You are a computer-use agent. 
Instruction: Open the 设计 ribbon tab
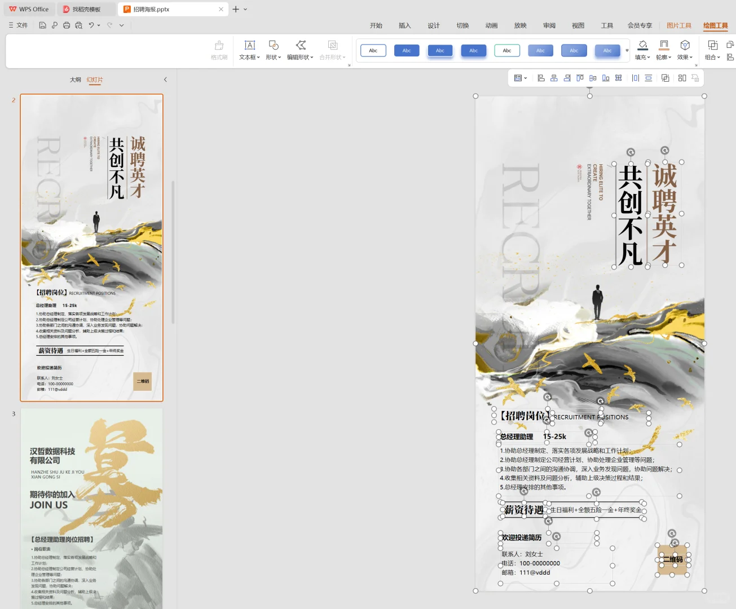[434, 25]
